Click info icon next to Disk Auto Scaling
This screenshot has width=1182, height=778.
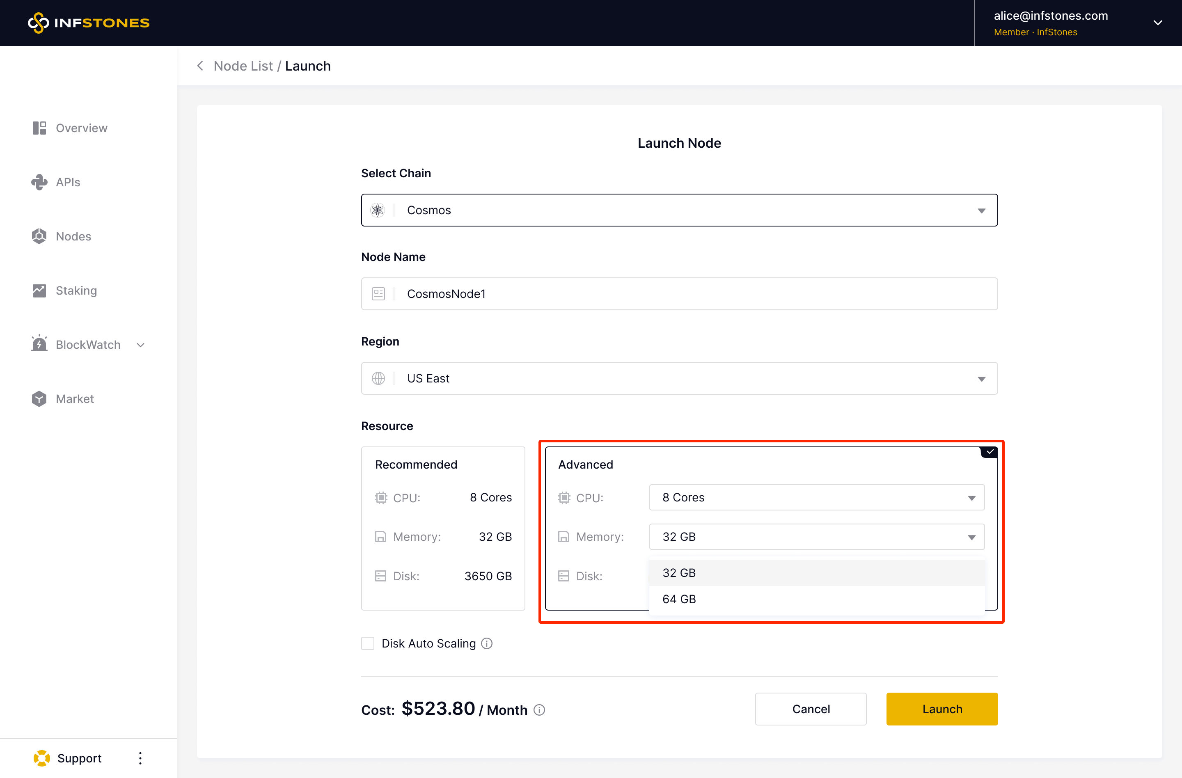487,643
